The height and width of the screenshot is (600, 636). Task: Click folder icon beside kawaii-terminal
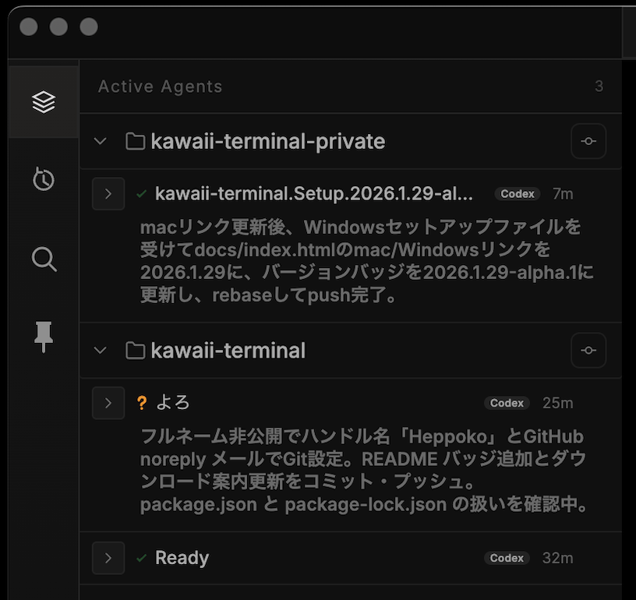click(x=136, y=351)
